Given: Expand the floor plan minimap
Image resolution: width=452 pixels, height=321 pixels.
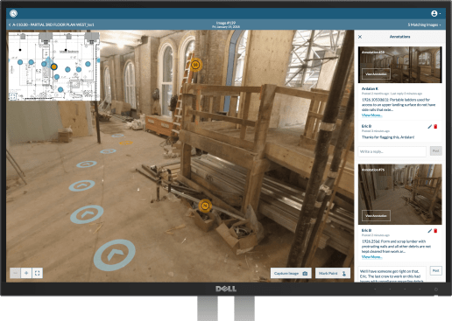Looking at the screenshot, I should click(x=12, y=96).
